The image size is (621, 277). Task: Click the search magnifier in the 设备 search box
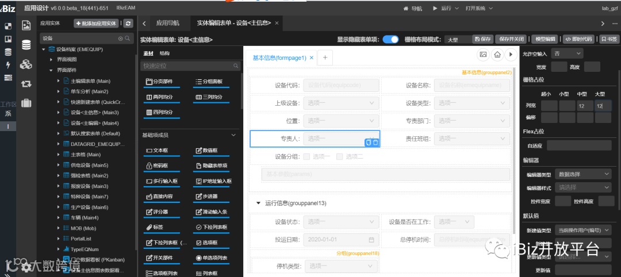(x=127, y=39)
